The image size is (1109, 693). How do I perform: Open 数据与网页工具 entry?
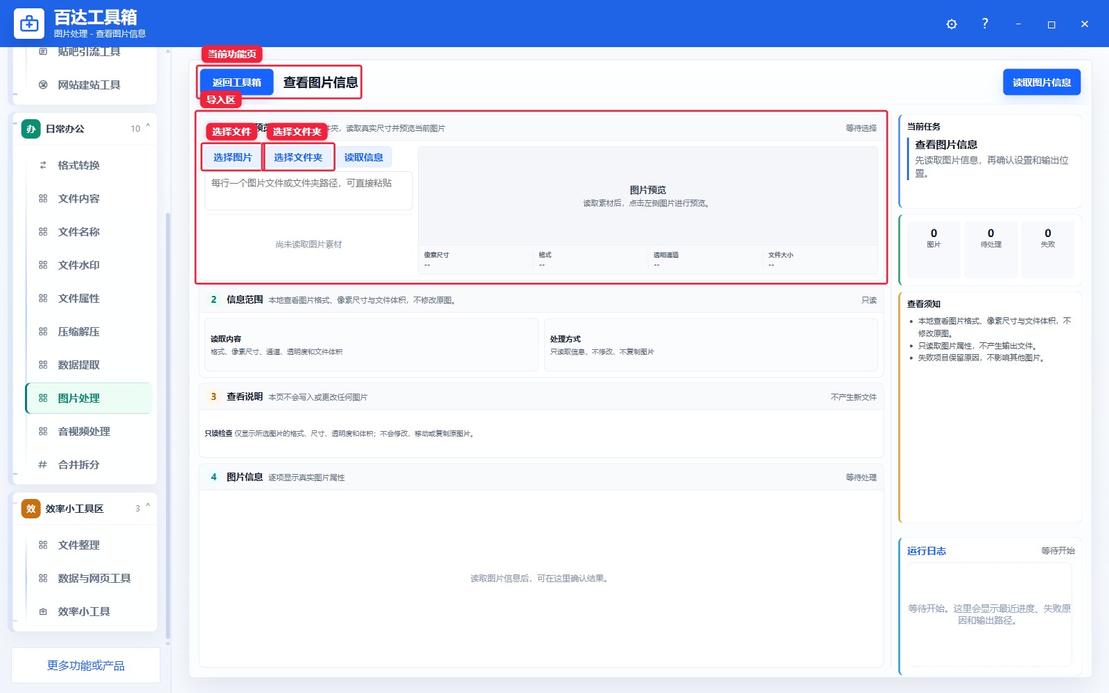click(x=89, y=579)
